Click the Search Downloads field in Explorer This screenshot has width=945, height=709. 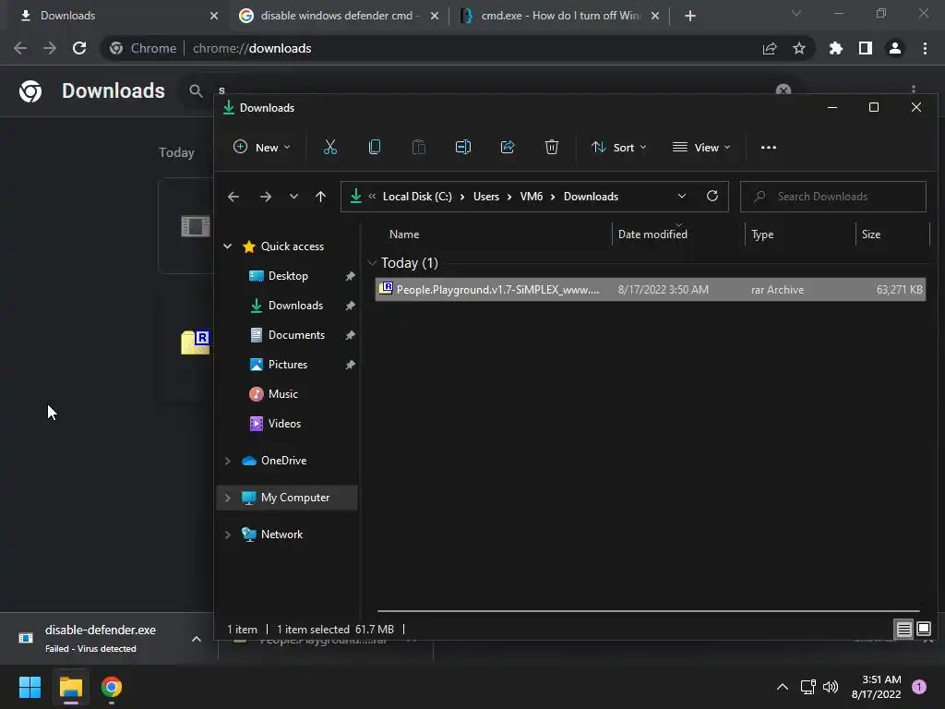pos(833,197)
